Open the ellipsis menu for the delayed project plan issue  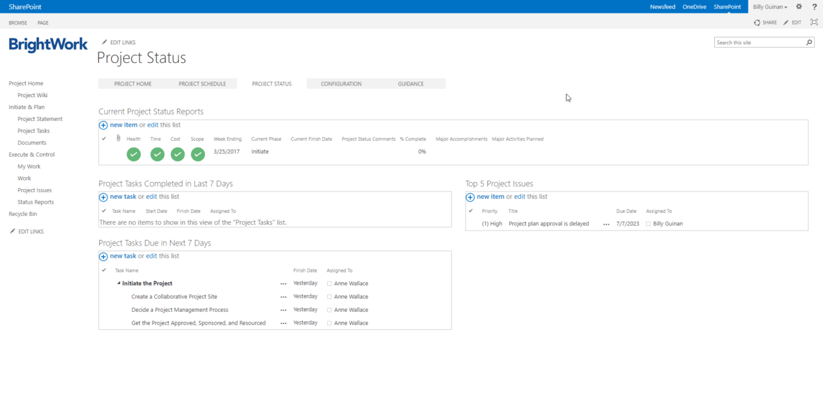(605, 223)
